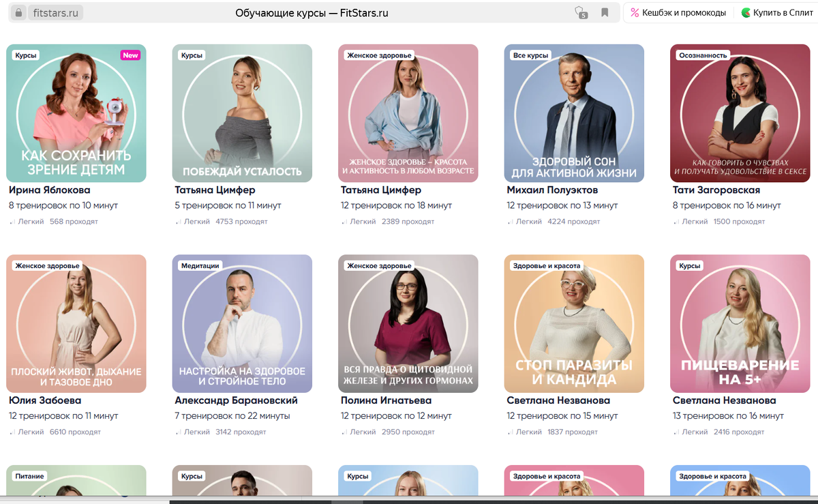
Task: Open Стоп паразиты и кандида course thumbnail
Action: [x=574, y=324]
